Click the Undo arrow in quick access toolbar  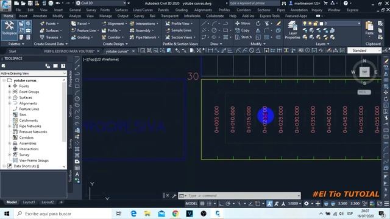[x=58, y=3]
